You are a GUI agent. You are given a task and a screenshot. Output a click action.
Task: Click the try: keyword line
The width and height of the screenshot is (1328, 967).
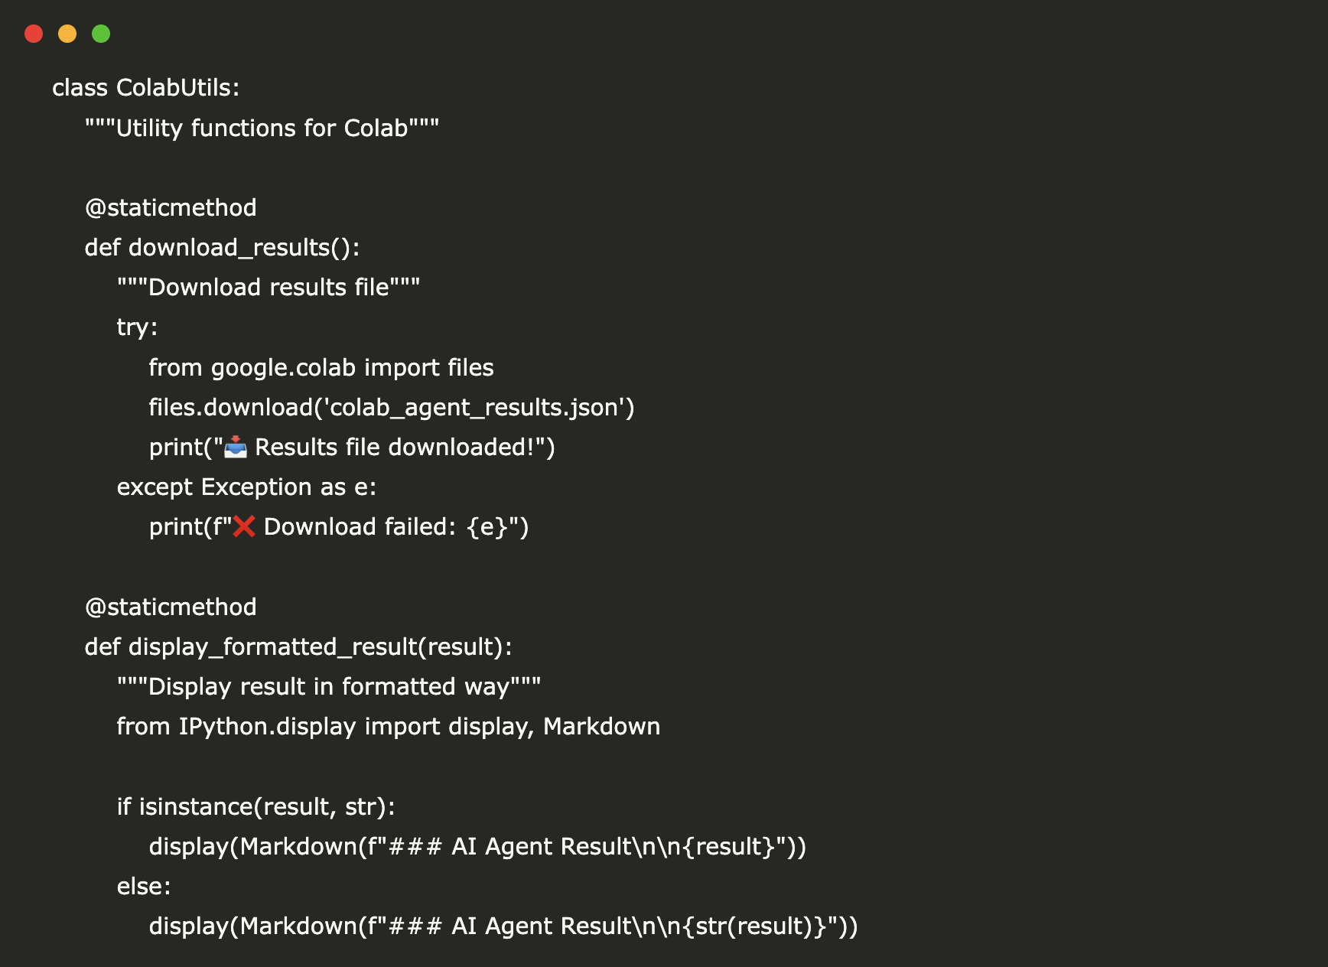pos(137,327)
